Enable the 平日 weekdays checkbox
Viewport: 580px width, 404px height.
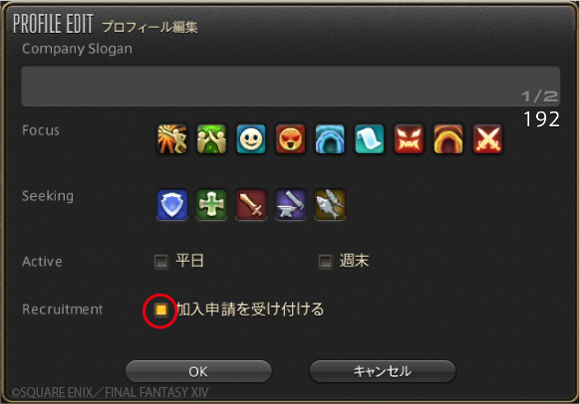(160, 262)
